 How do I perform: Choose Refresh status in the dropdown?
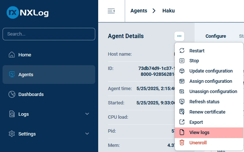(204, 102)
